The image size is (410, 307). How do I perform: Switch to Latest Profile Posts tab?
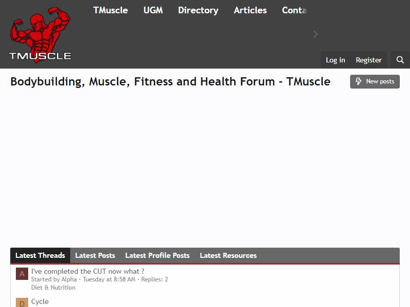coord(157,255)
